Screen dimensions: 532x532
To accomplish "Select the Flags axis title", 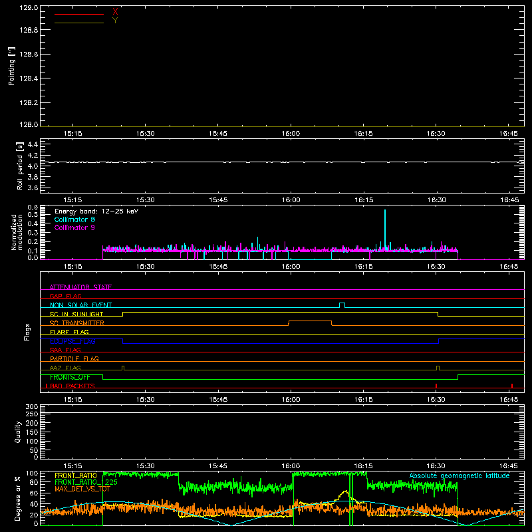I will 27,332.
